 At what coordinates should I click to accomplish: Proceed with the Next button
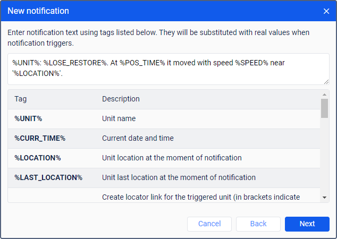click(307, 224)
